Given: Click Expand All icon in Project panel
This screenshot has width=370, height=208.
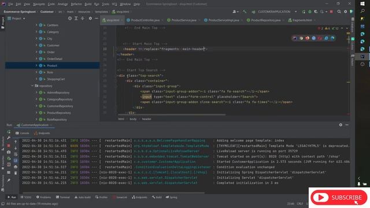Looking at the screenshot, I should click(76, 18).
